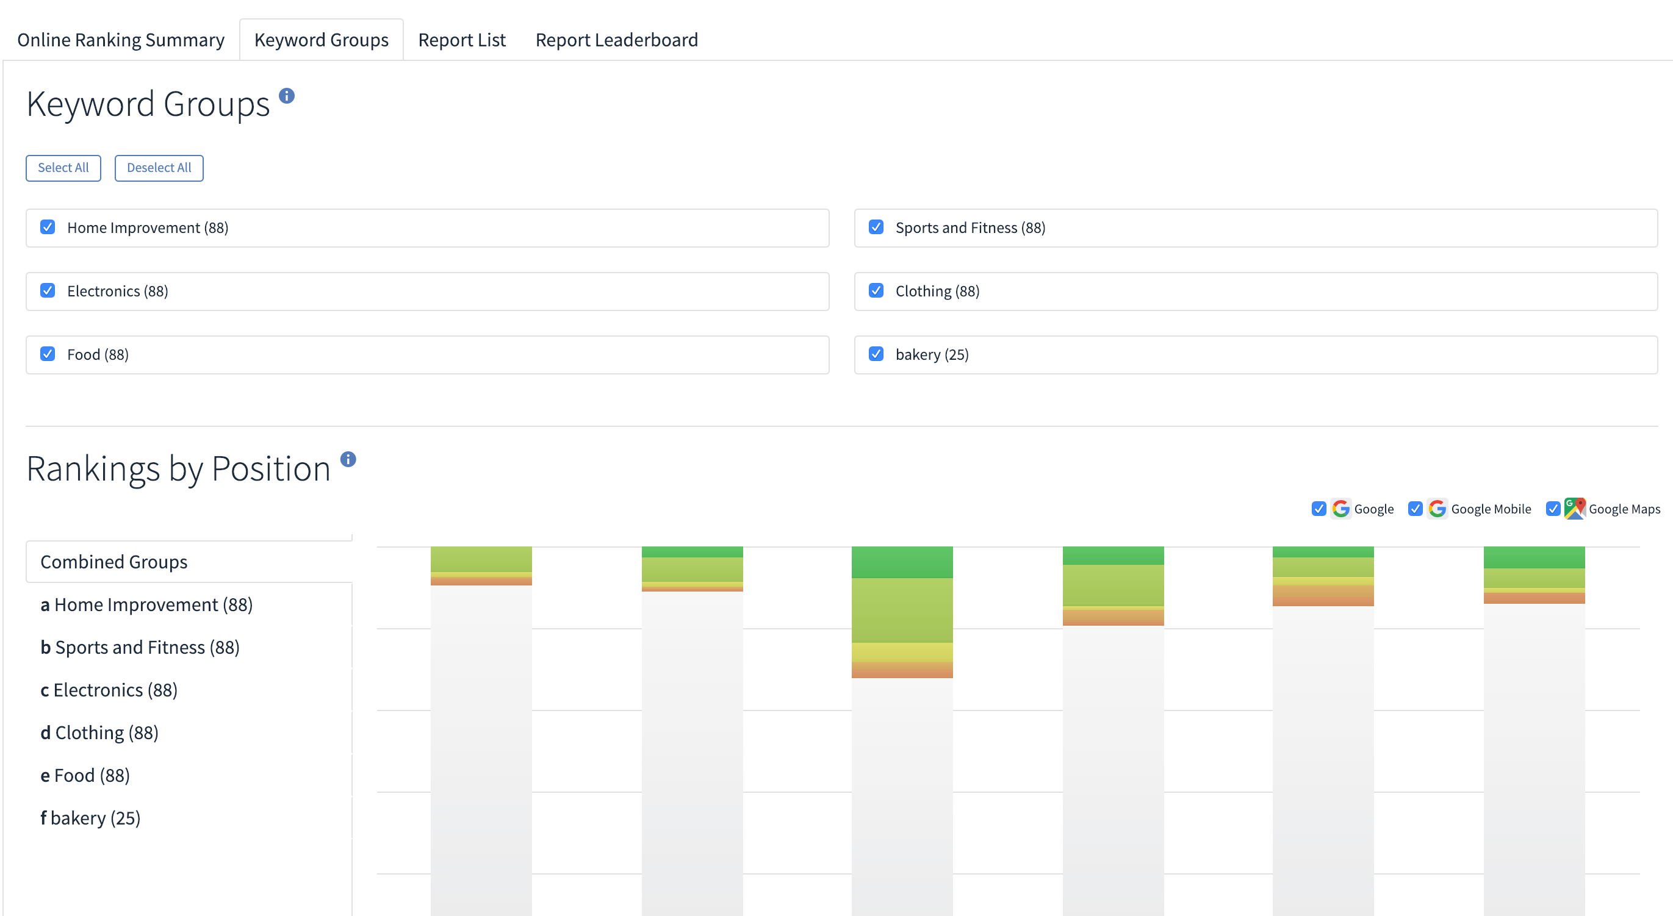
Task: Uncheck the Home Improvement (88) checkbox
Action: [48, 227]
